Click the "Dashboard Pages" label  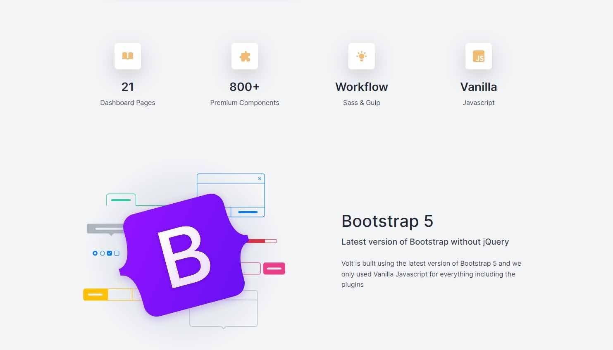tap(128, 102)
